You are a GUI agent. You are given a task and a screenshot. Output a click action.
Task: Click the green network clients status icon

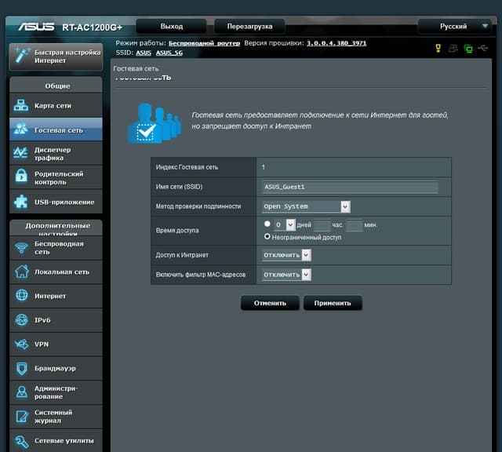coord(468,49)
